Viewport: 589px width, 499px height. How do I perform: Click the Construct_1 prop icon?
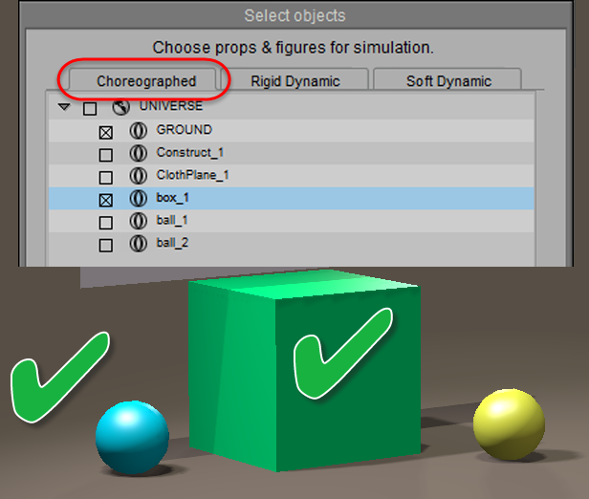pos(139,153)
